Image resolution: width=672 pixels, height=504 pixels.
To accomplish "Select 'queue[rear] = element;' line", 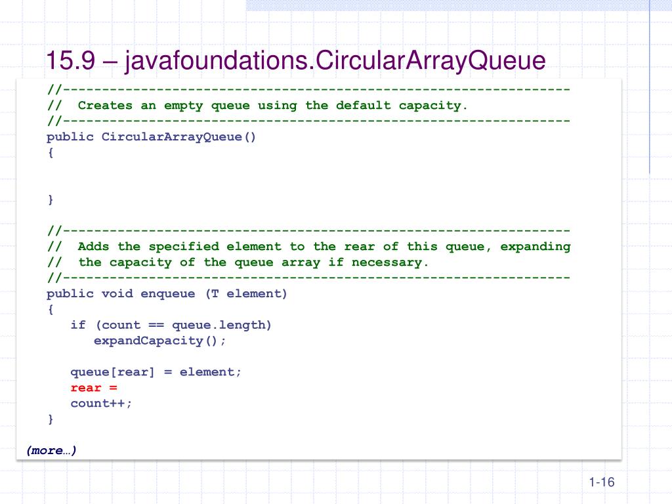I will pyautogui.click(x=156, y=372).
